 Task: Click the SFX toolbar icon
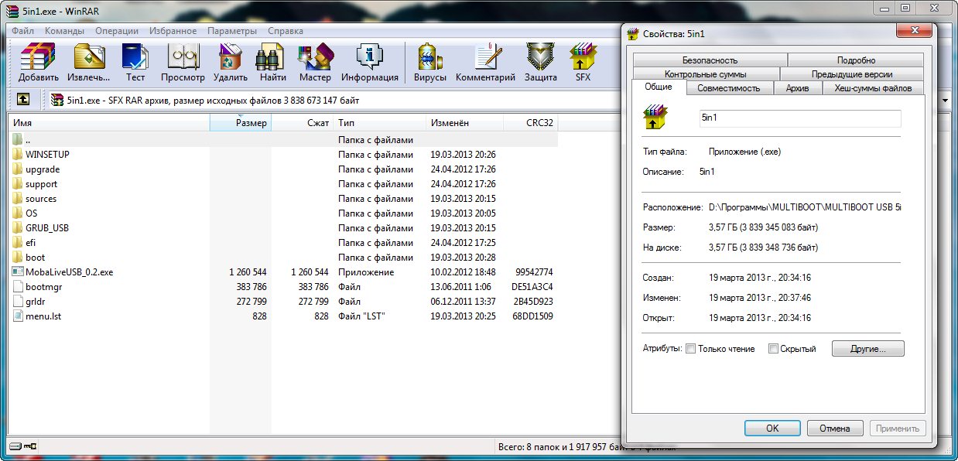coord(583,62)
